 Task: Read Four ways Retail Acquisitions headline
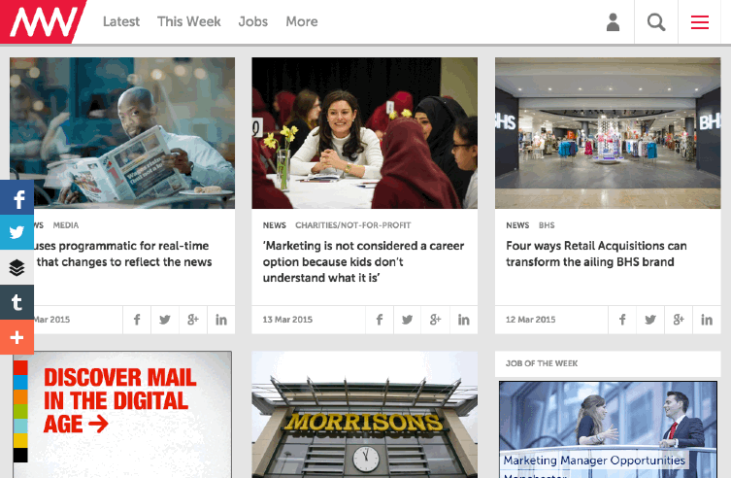pos(596,254)
